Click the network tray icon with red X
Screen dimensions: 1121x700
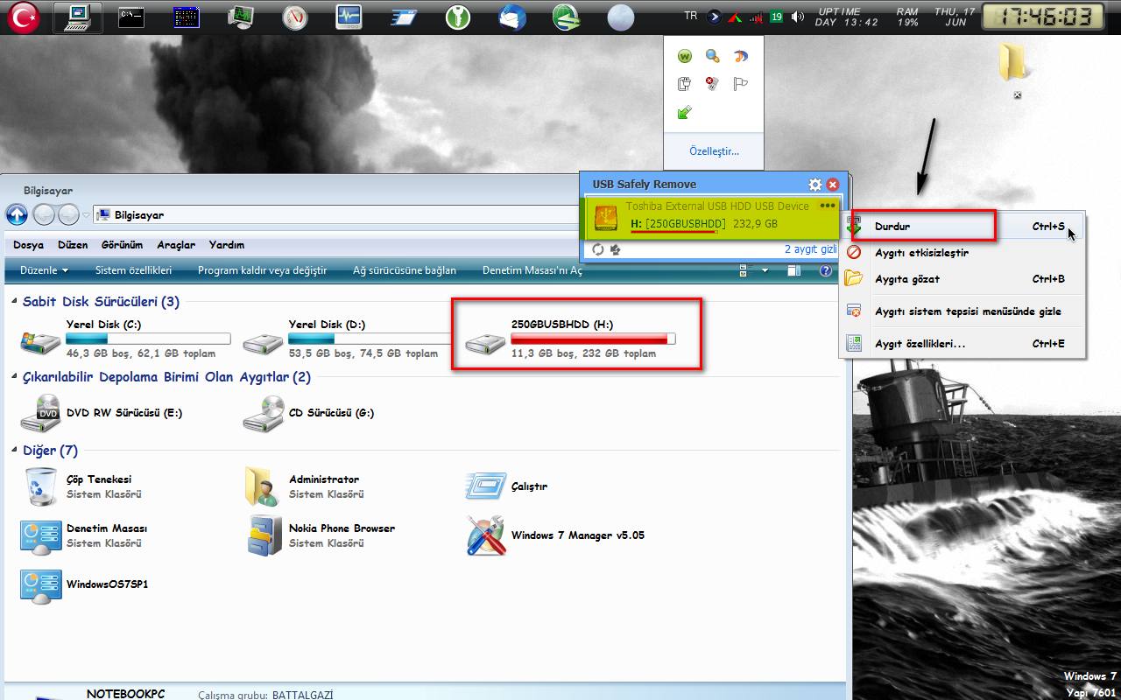[756, 17]
